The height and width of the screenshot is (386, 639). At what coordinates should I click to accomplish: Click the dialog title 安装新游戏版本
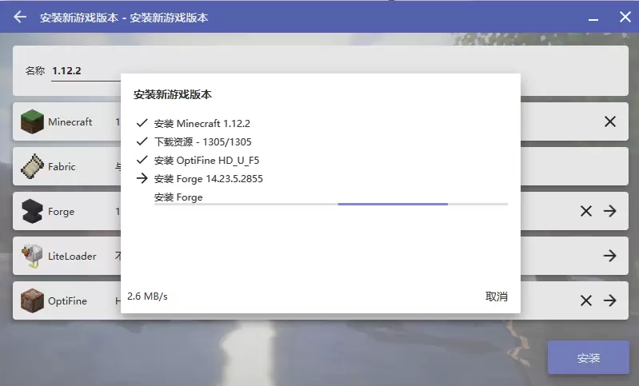[173, 94]
